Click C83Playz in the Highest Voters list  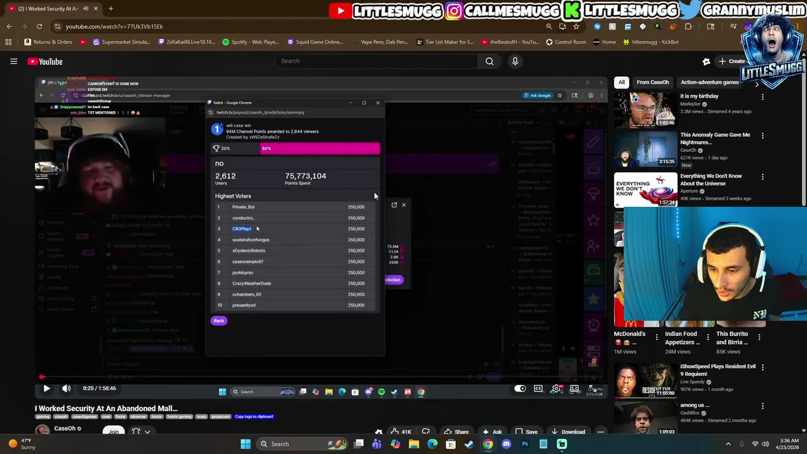(241, 229)
